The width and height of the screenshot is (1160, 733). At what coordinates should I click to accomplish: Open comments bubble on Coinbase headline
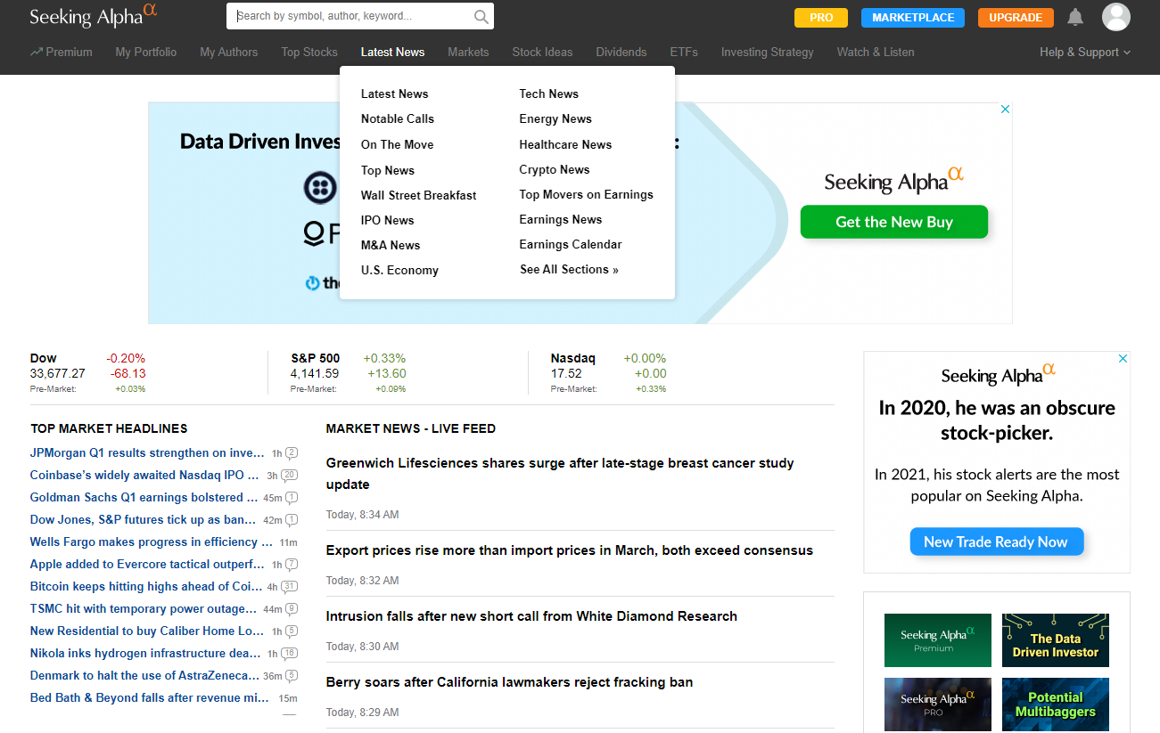click(289, 476)
